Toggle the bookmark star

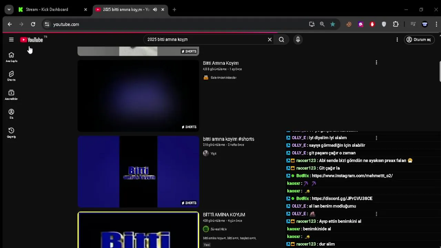[332, 24]
